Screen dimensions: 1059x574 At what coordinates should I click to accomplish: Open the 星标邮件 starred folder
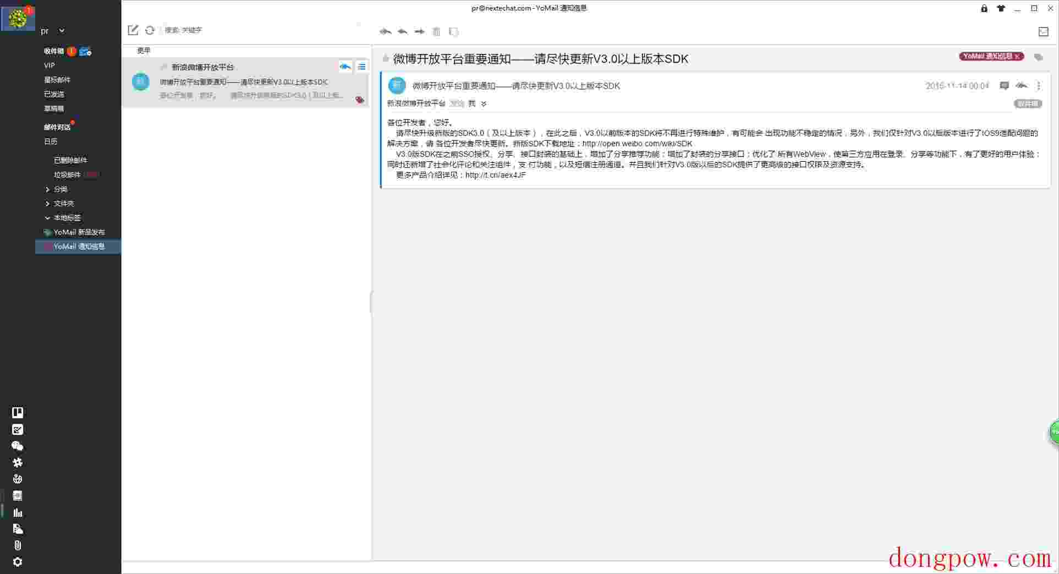pyautogui.click(x=57, y=80)
